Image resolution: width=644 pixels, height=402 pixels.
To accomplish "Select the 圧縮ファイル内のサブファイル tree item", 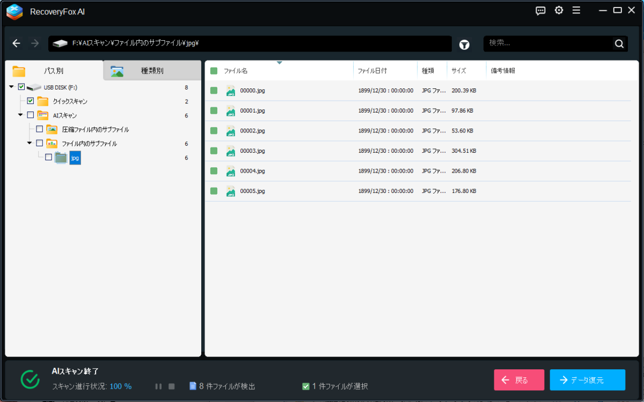I will (x=96, y=129).
